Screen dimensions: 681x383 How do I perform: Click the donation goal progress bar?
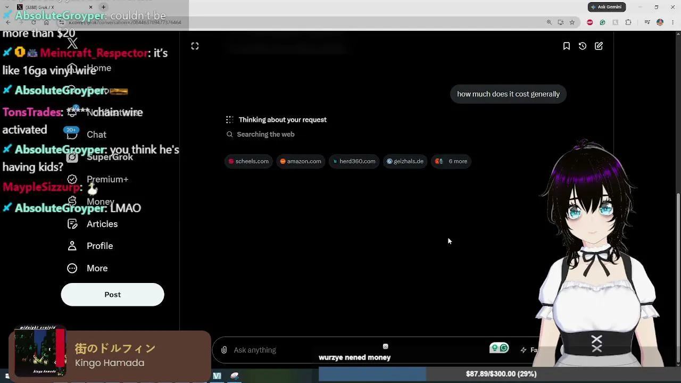point(500,374)
